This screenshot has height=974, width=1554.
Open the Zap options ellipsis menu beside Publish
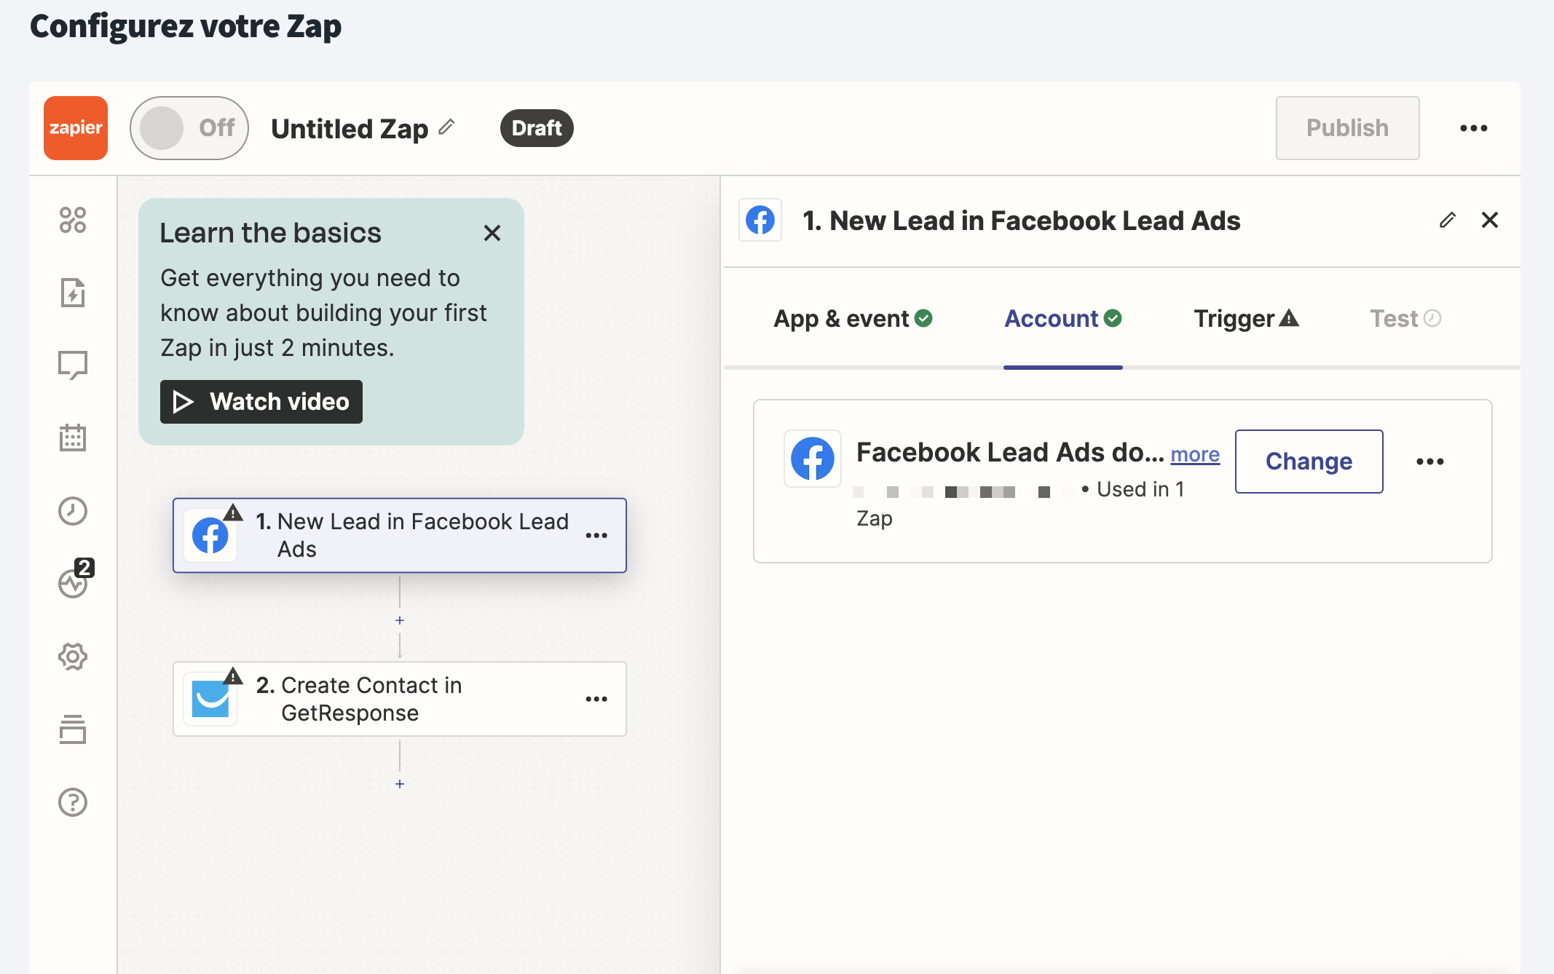1474,128
